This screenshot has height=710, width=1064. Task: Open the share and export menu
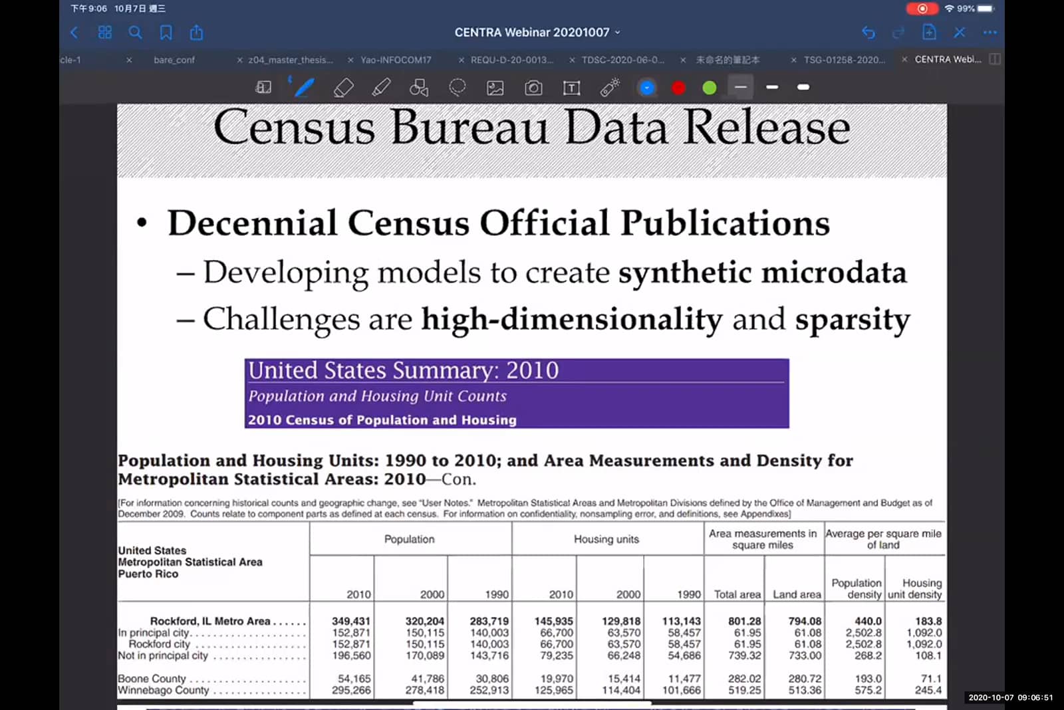coord(196,32)
